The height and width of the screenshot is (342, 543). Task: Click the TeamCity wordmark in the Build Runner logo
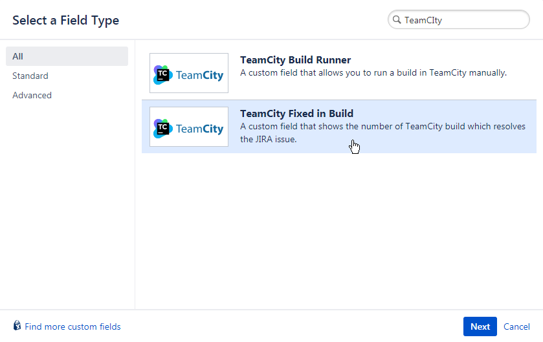tap(199, 75)
